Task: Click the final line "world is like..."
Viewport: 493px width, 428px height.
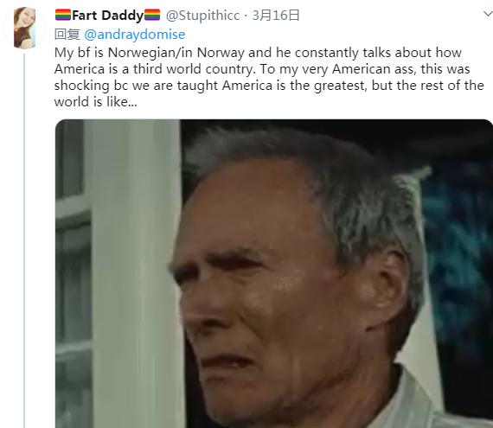Action: [96, 102]
